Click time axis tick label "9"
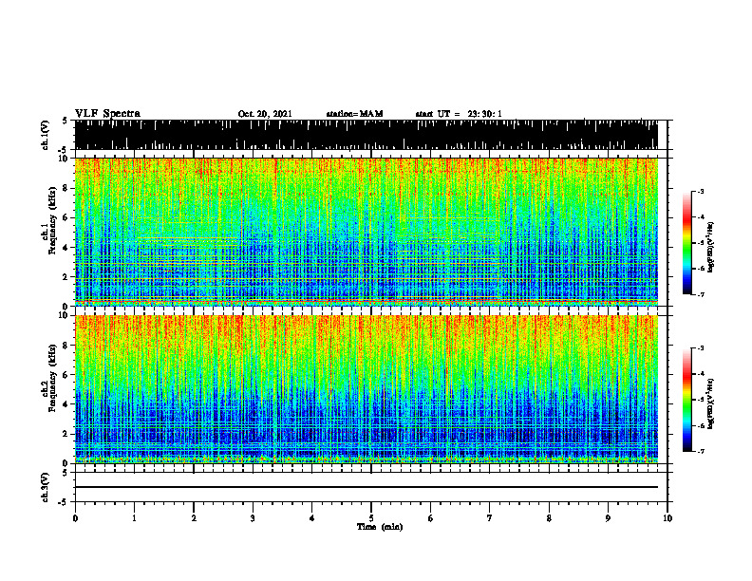The height and width of the screenshot is (581, 752). click(x=608, y=518)
